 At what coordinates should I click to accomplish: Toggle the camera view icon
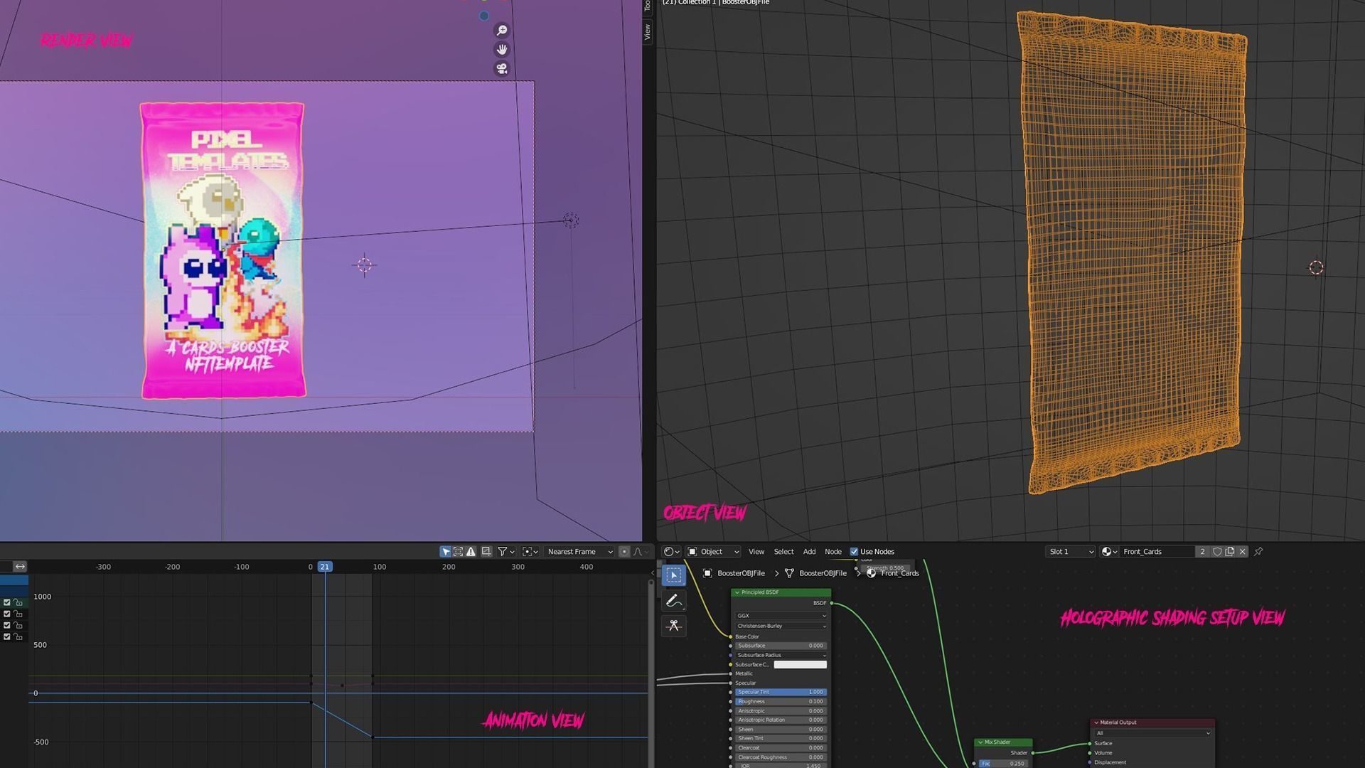point(502,68)
